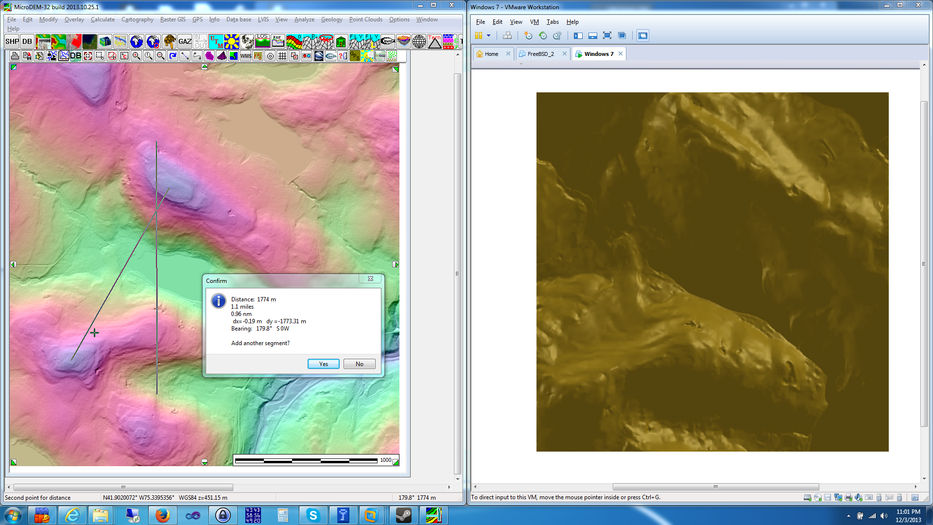Click Yes to add another segment

(x=323, y=364)
